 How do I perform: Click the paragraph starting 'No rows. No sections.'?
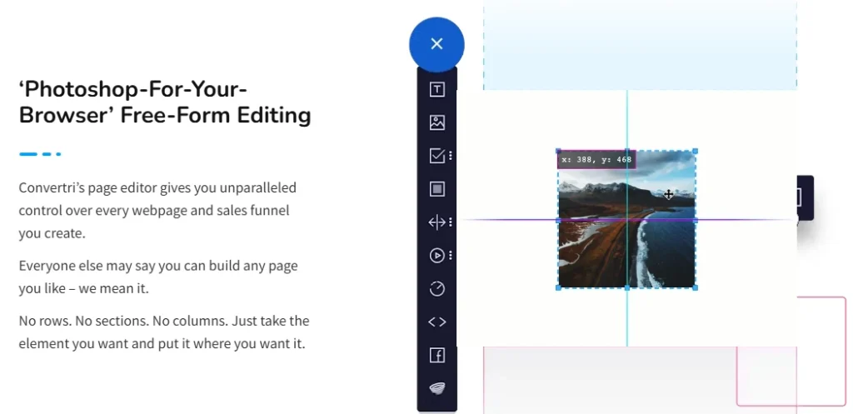(164, 332)
